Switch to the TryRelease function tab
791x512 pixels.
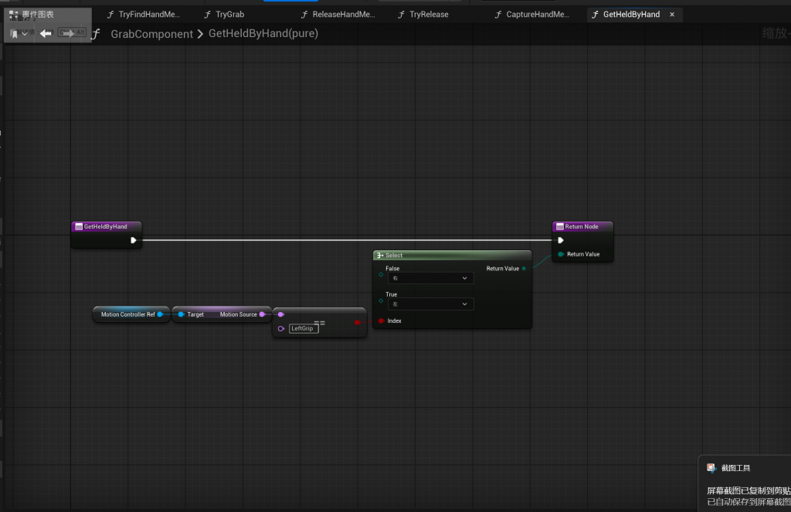428,15
